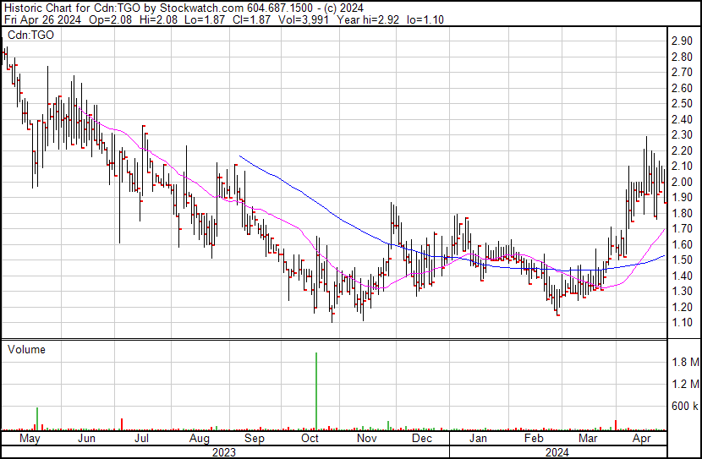Viewport: 702px width, 459px height.
Task: Click the 1.80 price axis label
Action: point(683,213)
